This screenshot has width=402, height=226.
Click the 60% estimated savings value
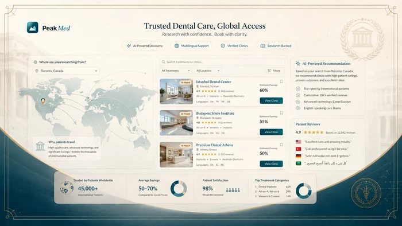264,90
